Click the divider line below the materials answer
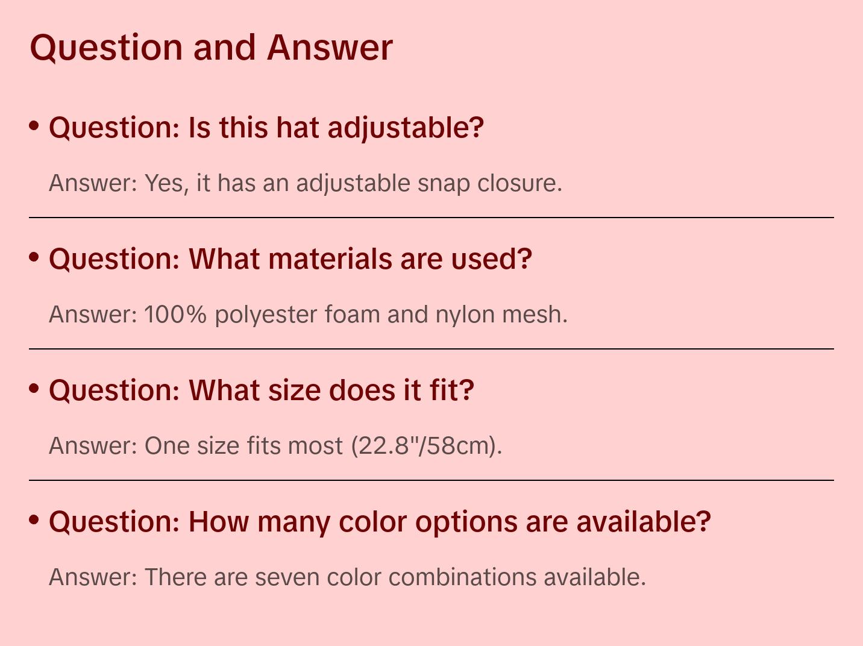Screen dimensions: 863x646 click(x=431, y=349)
